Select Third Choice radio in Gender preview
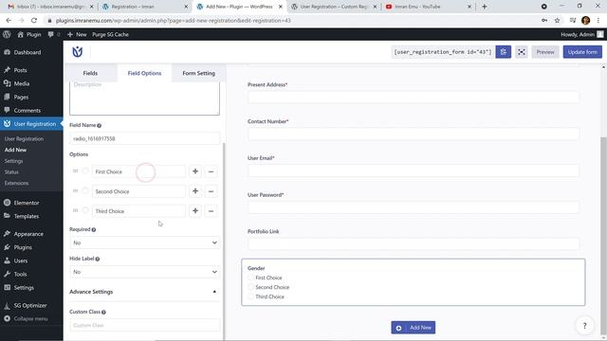The width and height of the screenshot is (607, 341). pos(250,296)
